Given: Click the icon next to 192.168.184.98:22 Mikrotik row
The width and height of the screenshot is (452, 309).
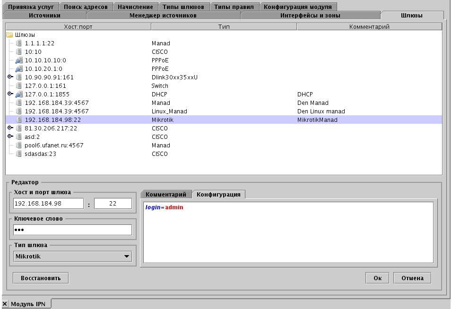Looking at the screenshot, I should [18, 120].
